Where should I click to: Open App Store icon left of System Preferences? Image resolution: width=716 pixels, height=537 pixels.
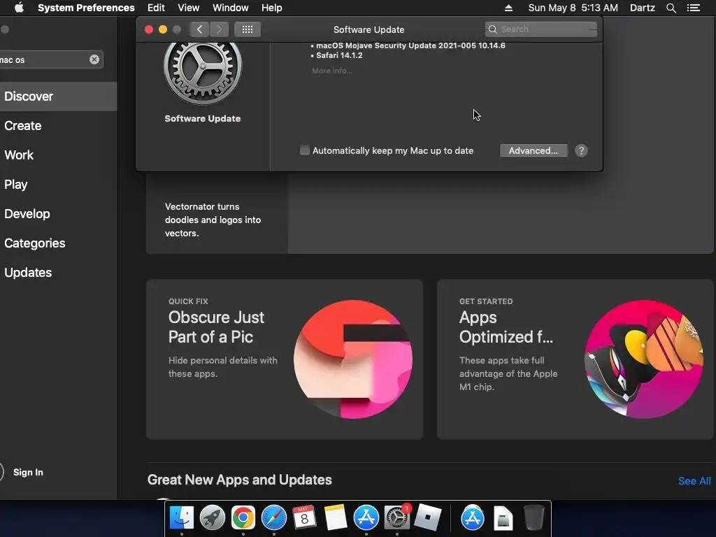pyautogui.click(x=366, y=517)
